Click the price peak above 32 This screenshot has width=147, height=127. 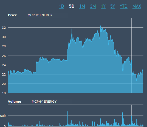(x=100, y=26)
